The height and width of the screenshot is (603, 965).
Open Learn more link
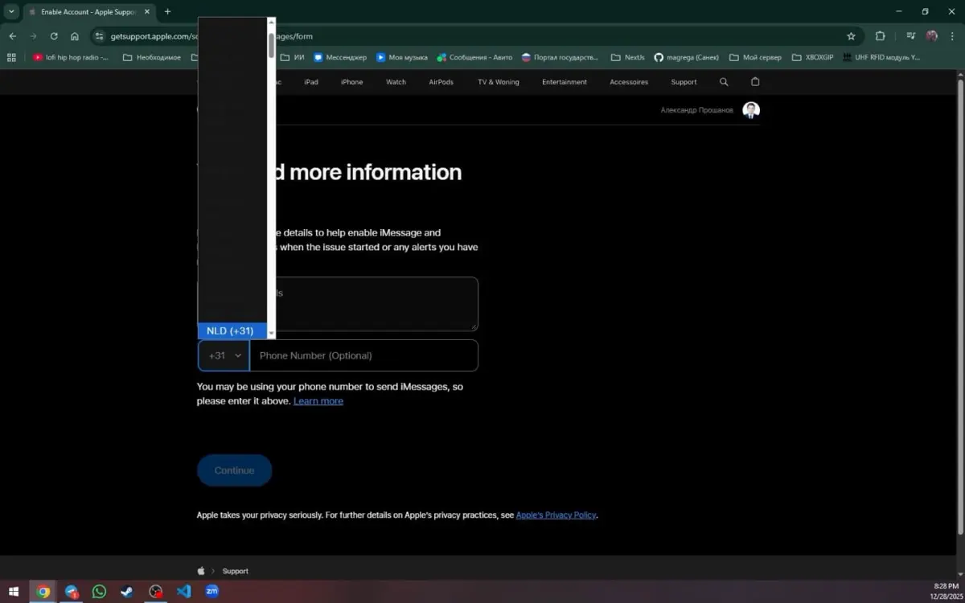click(x=318, y=401)
